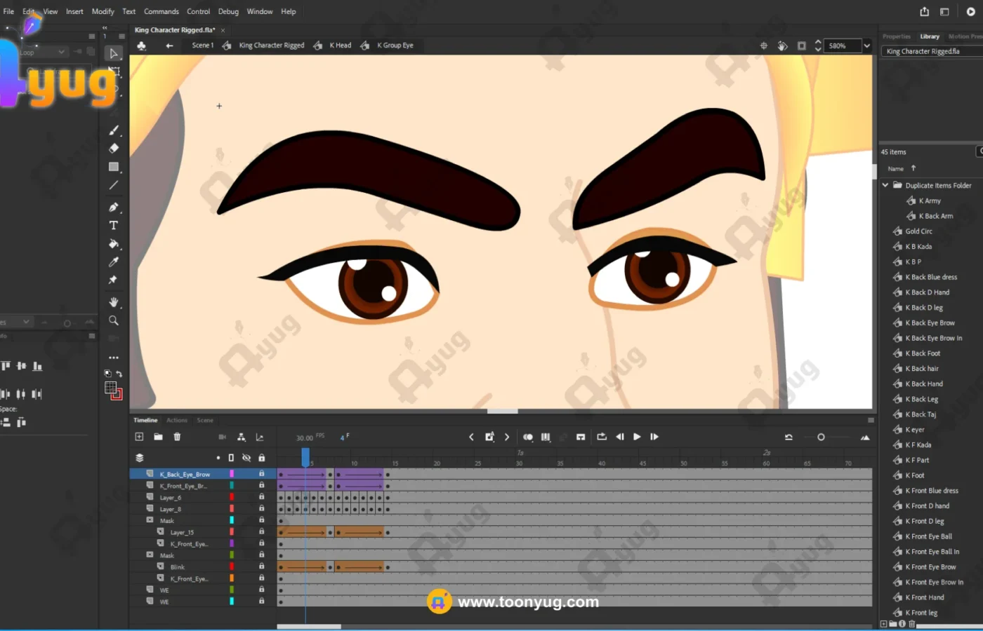Select the Paint Bucket tool

pyautogui.click(x=114, y=244)
